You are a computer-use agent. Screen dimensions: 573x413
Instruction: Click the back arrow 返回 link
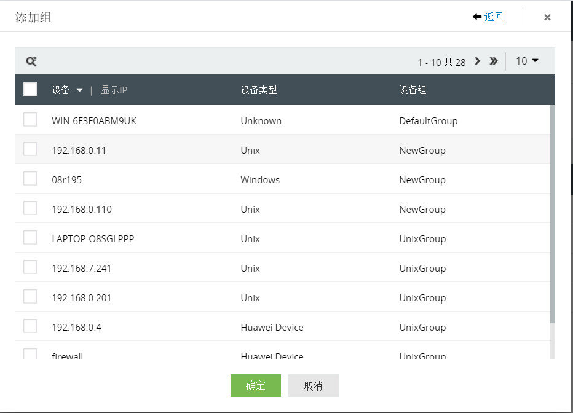488,17
